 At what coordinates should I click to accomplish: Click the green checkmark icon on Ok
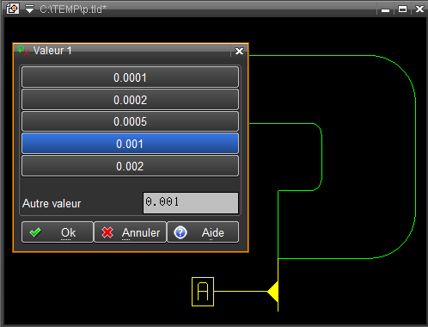35,232
